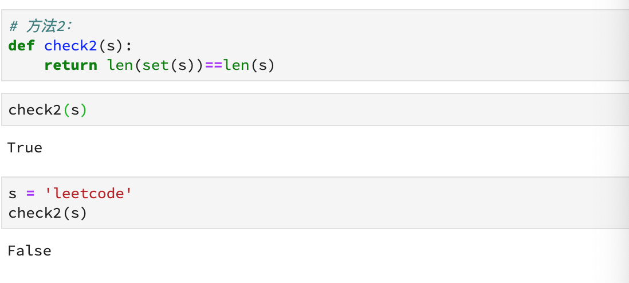The height and width of the screenshot is (283, 629).
Task: Click the red 'leetcode' string literal
Action: [x=89, y=194]
